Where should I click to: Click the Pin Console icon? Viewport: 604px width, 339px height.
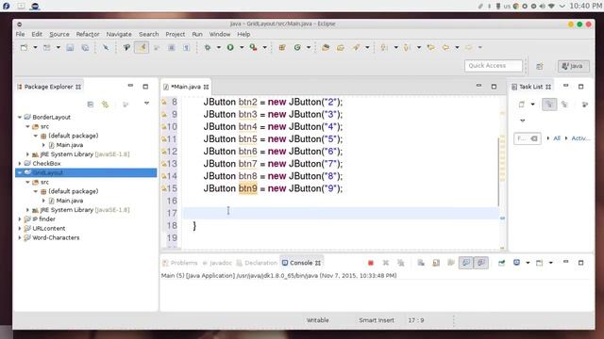pos(501,263)
